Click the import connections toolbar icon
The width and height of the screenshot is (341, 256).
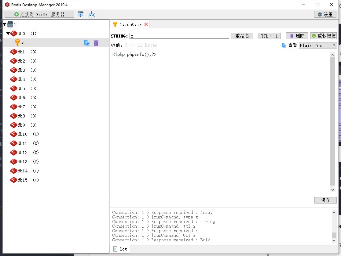coord(92,15)
